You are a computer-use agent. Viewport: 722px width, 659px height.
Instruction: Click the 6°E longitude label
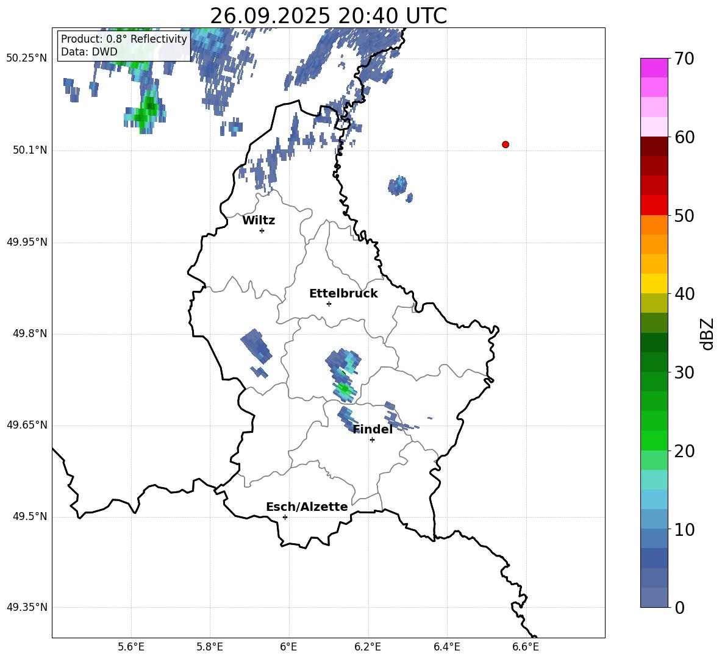pos(288,647)
